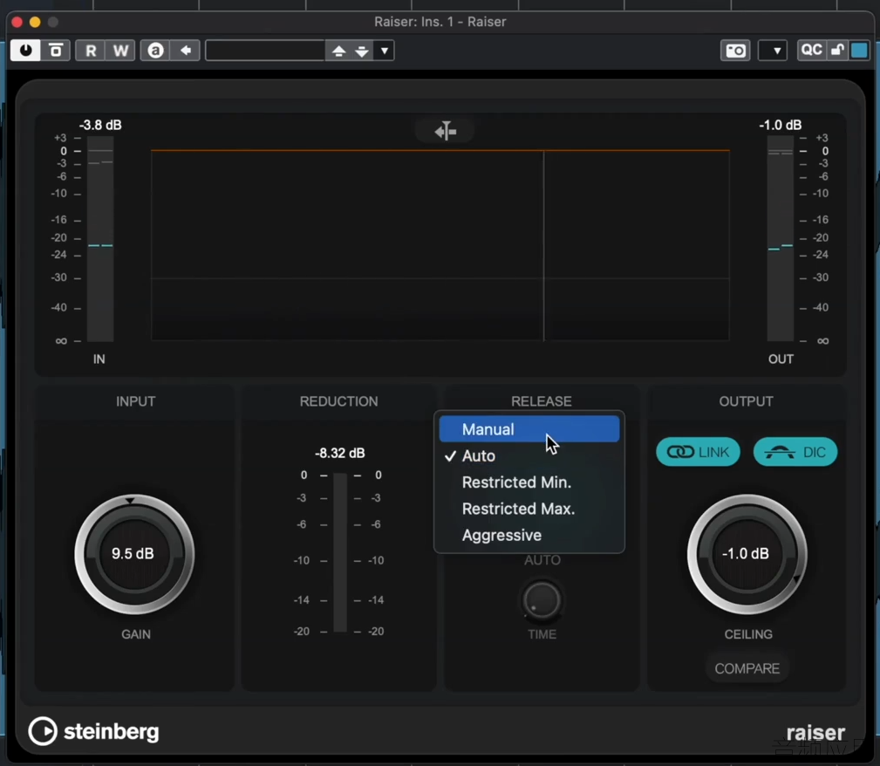
Task: Click the '-8.32 dB' reduction readout
Action: click(x=340, y=453)
